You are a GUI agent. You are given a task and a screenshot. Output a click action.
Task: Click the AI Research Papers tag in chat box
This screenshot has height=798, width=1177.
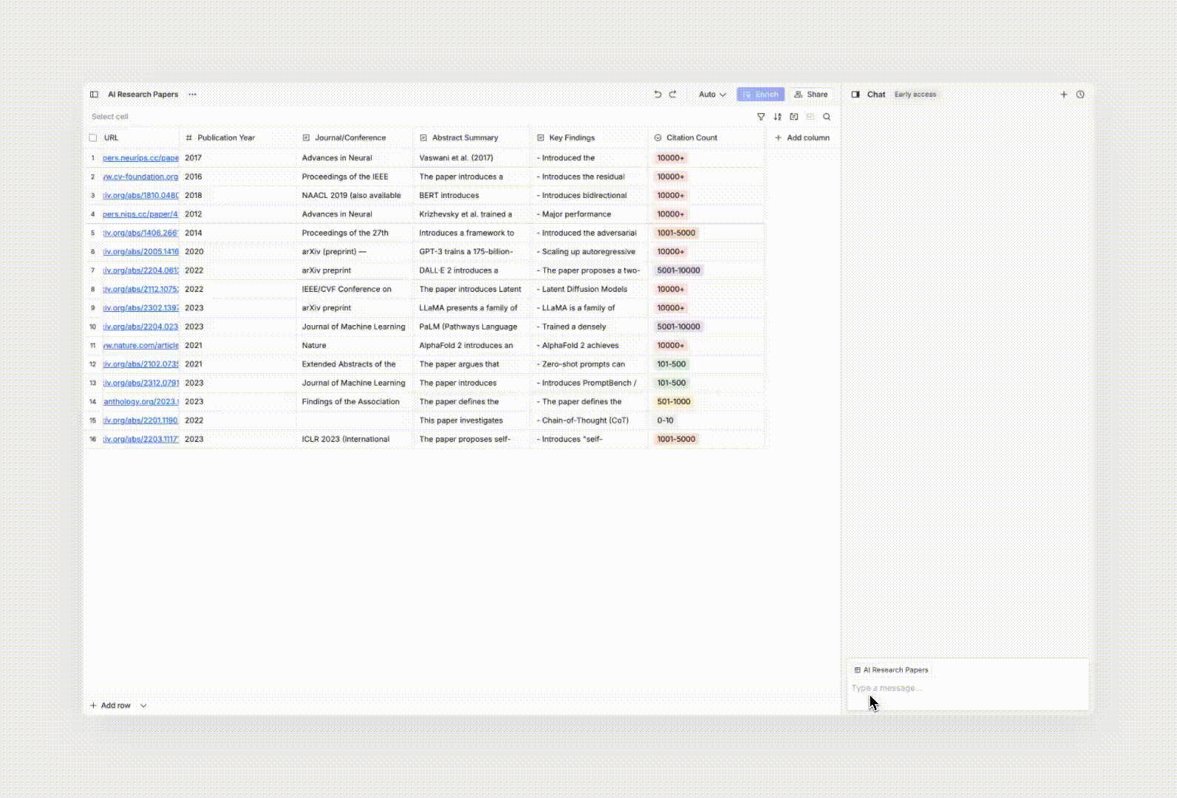tap(891, 670)
